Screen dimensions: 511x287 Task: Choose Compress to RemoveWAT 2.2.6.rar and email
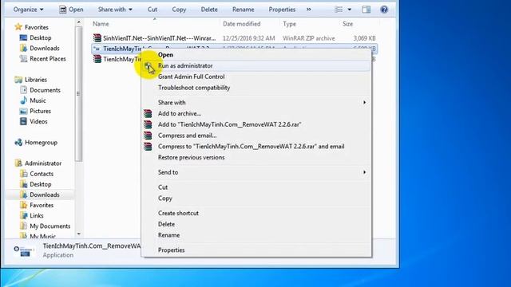(x=256, y=147)
